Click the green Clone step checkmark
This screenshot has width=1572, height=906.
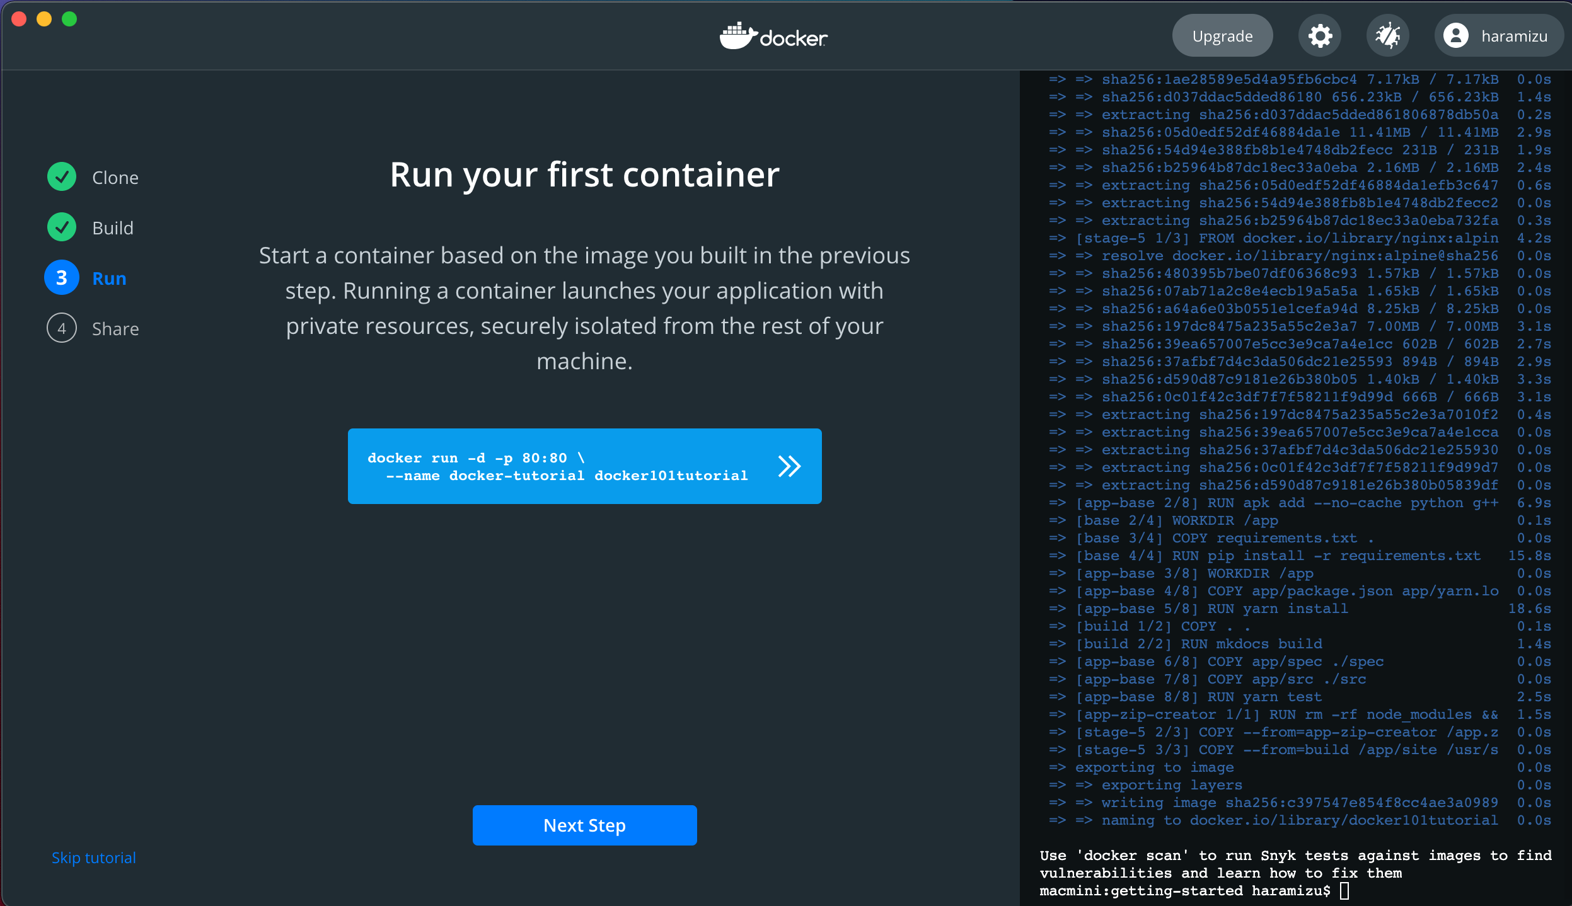point(62,177)
